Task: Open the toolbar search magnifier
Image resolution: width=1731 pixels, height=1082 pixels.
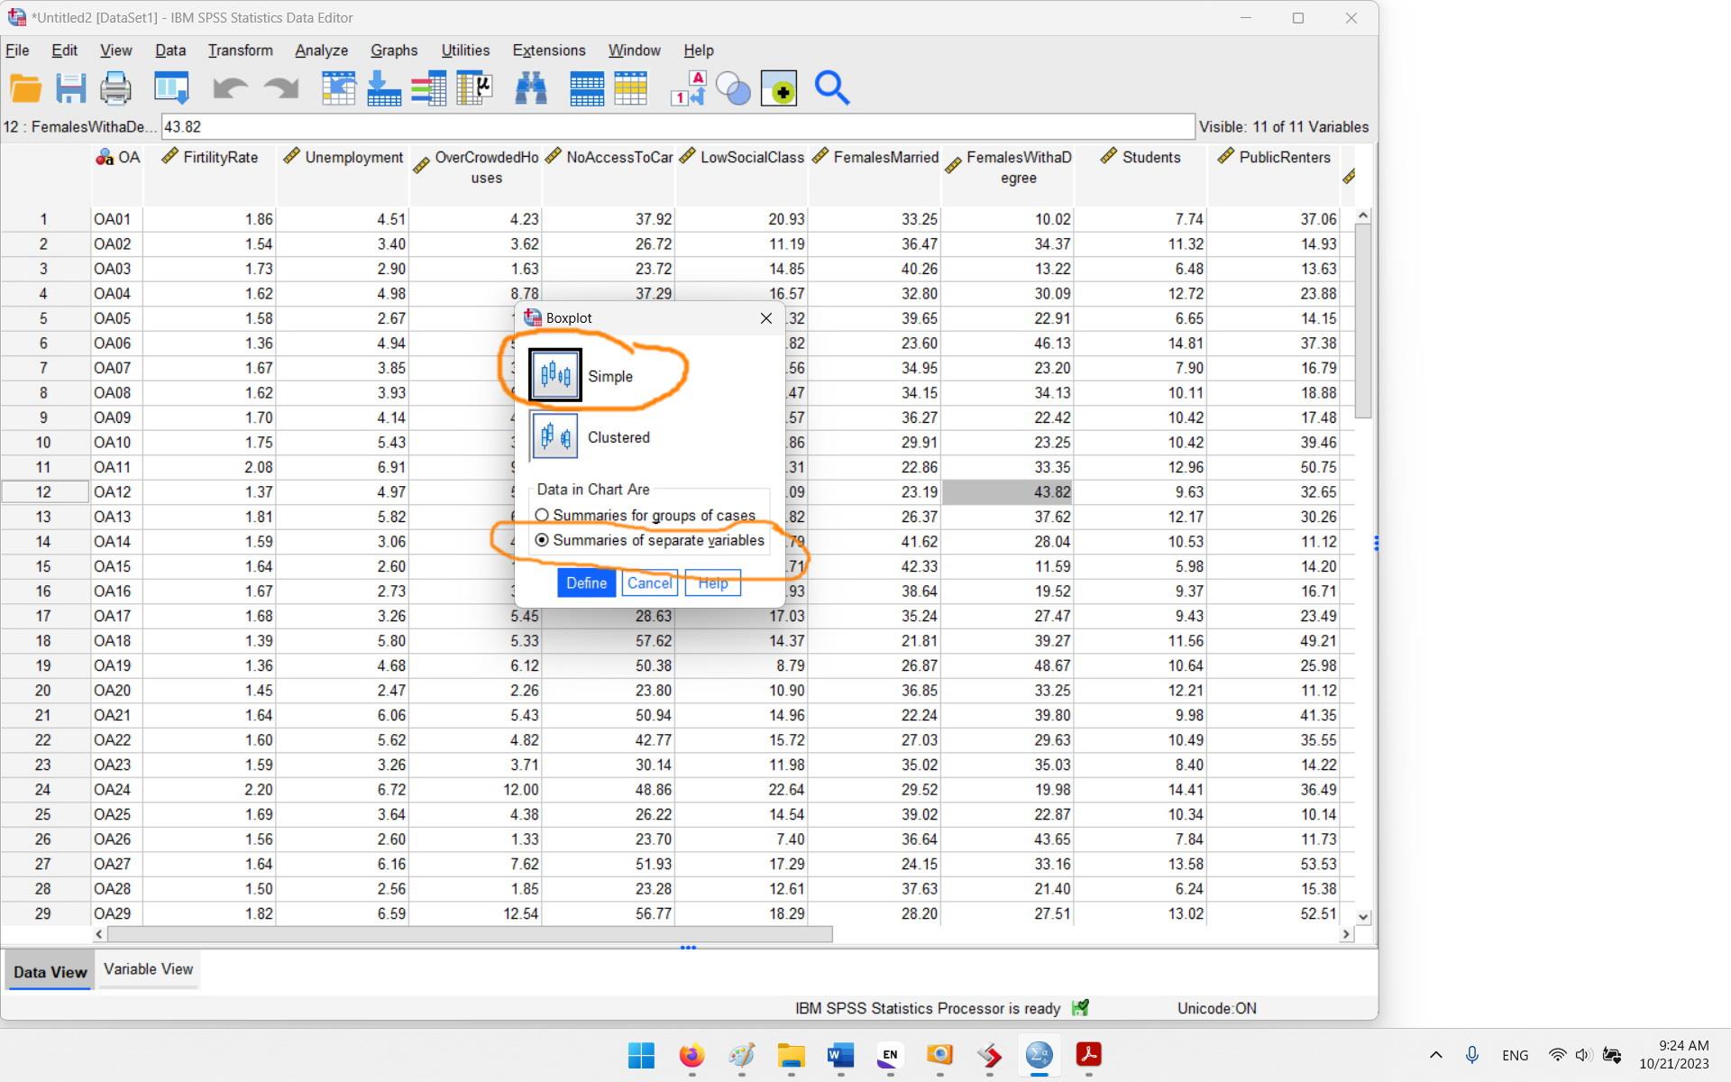Action: [x=831, y=88]
